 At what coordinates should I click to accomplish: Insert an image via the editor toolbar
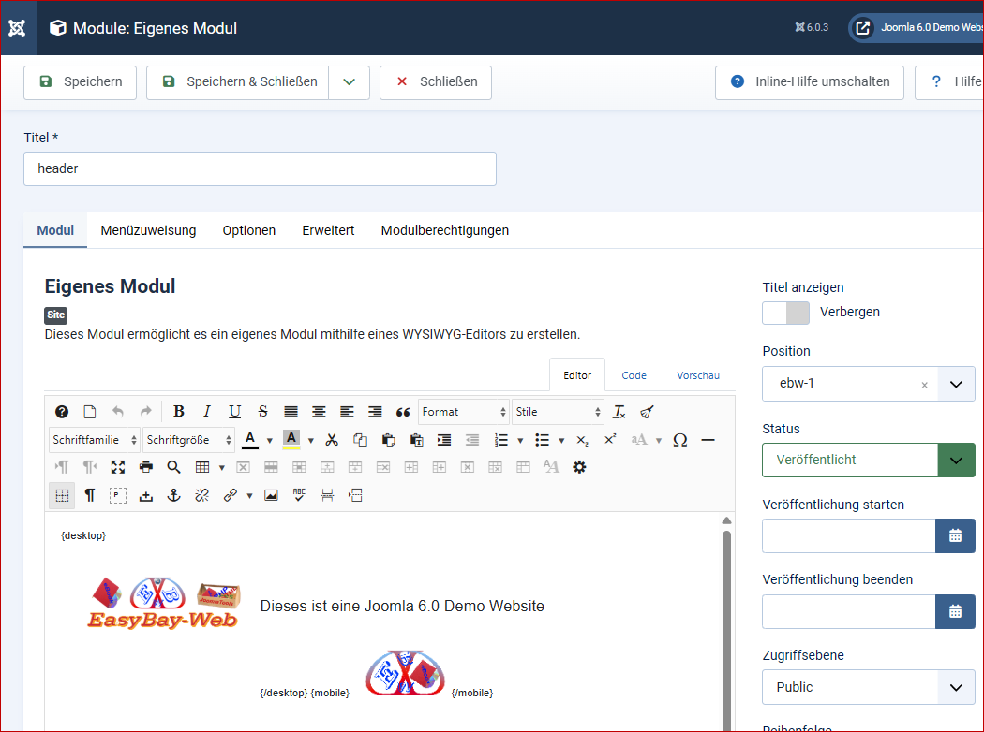[x=270, y=495]
